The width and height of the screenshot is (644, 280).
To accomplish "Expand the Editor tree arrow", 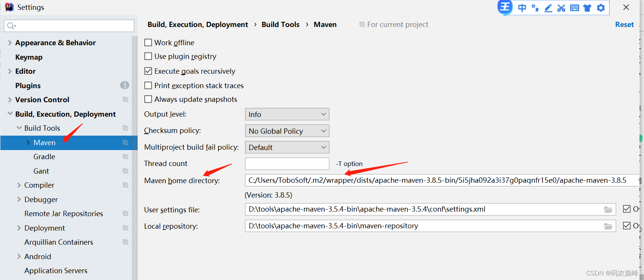I will point(10,71).
